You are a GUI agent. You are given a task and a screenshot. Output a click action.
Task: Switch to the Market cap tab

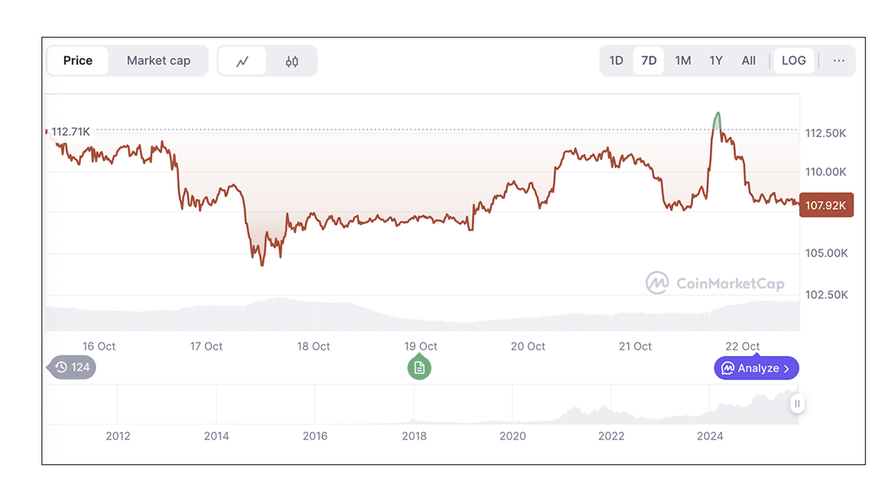tap(158, 61)
